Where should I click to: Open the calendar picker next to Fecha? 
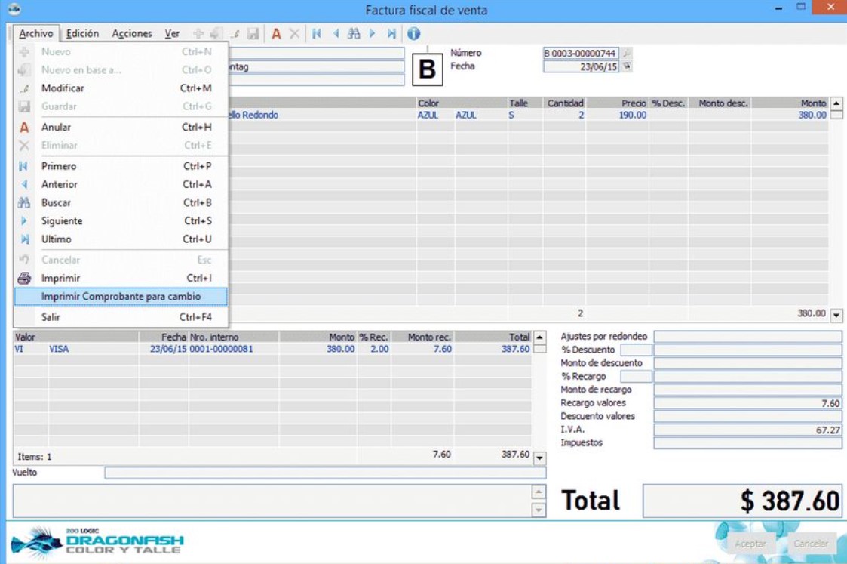tap(626, 66)
